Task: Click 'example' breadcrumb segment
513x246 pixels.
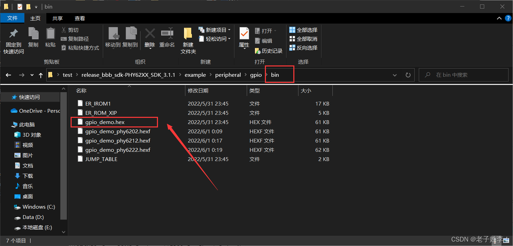Action: [195, 75]
